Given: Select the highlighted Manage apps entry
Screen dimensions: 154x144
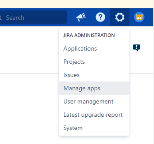Looking at the screenshot, I should (94, 88).
